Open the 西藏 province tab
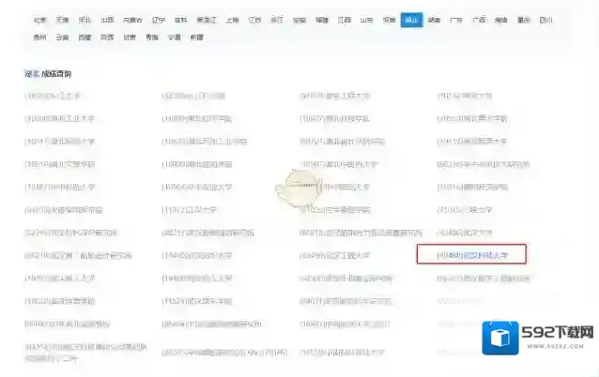599x377 pixels. 84,38
